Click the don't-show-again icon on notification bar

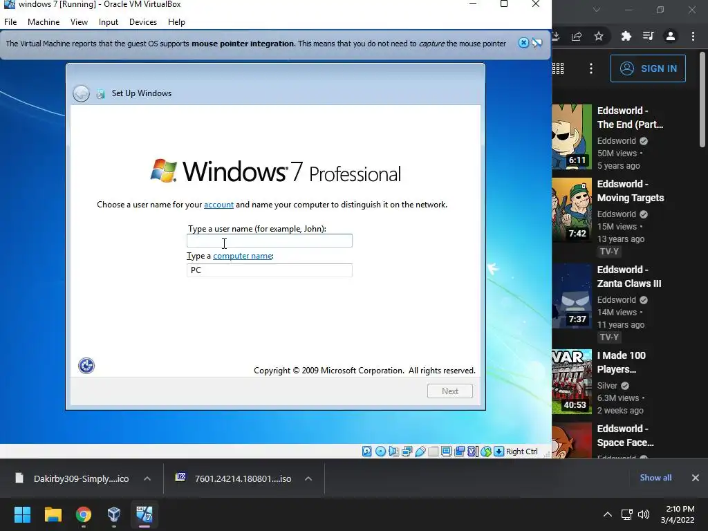coord(537,43)
